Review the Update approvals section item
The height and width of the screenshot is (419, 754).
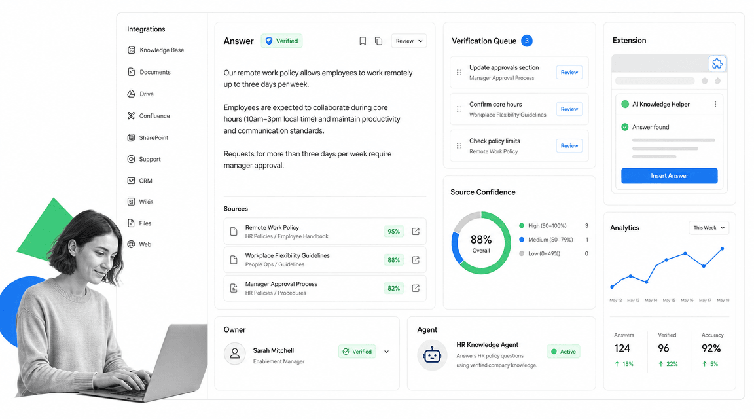pos(569,72)
